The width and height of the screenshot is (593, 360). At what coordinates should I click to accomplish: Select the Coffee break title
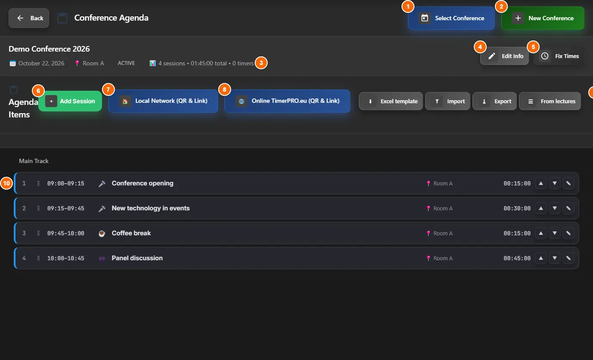click(131, 233)
